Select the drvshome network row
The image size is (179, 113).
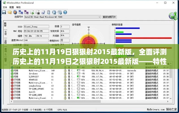pos(91,73)
